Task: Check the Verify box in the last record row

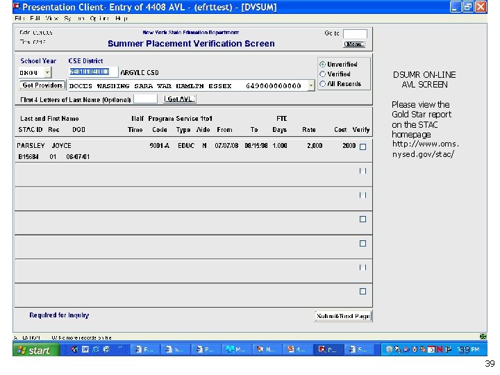Action: tap(362, 292)
